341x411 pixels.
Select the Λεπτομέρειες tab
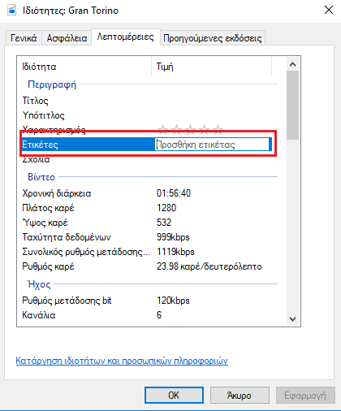(126, 37)
